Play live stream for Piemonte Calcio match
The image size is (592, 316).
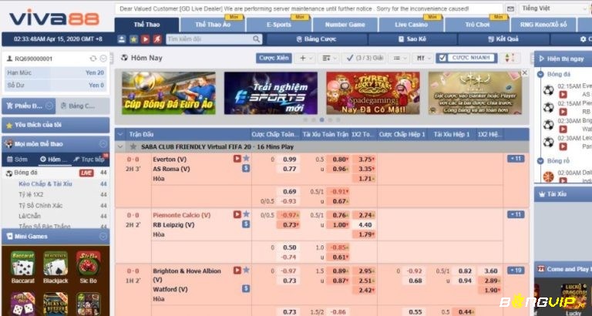click(x=237, y=214)
